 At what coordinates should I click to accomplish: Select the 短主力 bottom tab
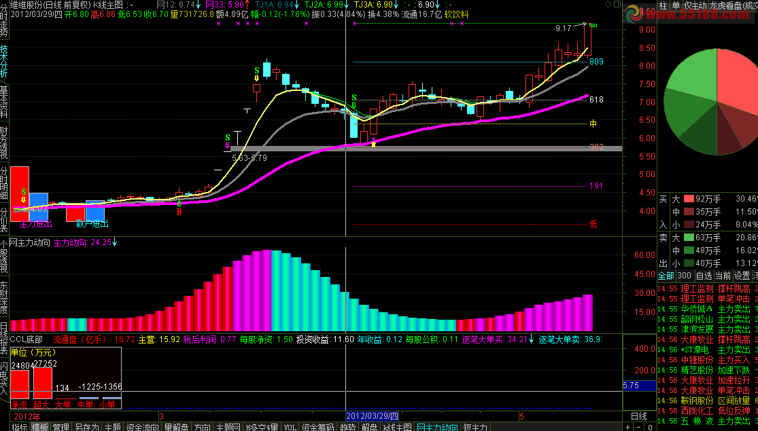pyautogui.click(x=476, y=427)
